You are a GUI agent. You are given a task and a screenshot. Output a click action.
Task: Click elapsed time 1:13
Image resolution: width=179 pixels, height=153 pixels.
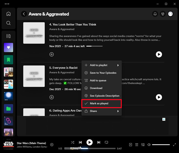tap(60, 148)
